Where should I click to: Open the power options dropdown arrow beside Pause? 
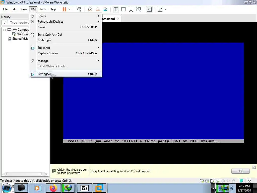tap(70, 9)
